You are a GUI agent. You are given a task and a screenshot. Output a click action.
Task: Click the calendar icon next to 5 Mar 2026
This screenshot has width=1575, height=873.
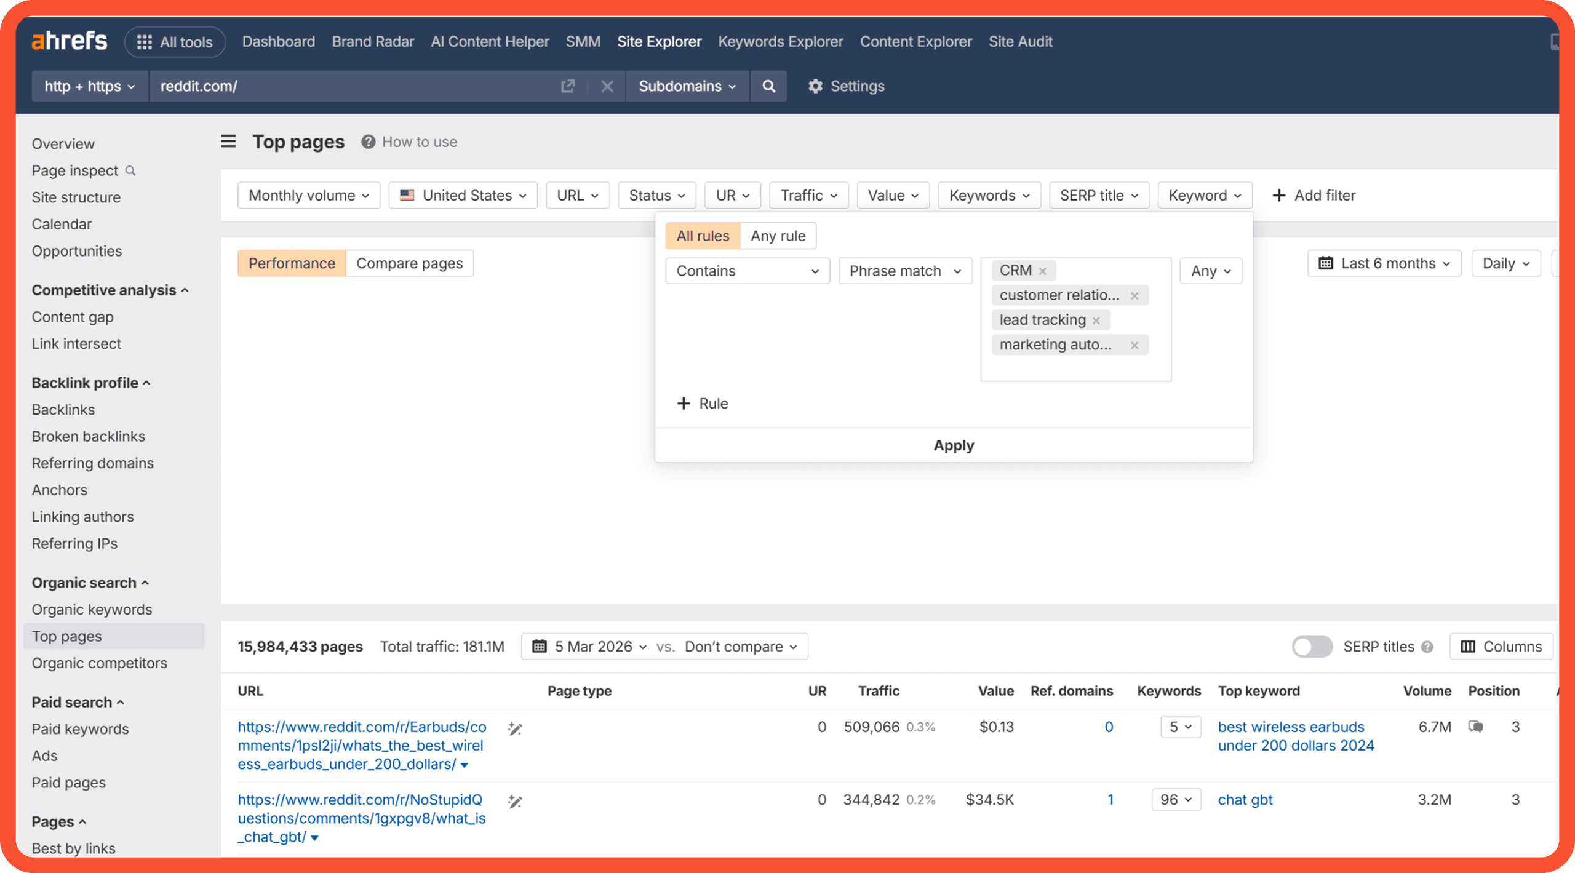click(539, 647)
